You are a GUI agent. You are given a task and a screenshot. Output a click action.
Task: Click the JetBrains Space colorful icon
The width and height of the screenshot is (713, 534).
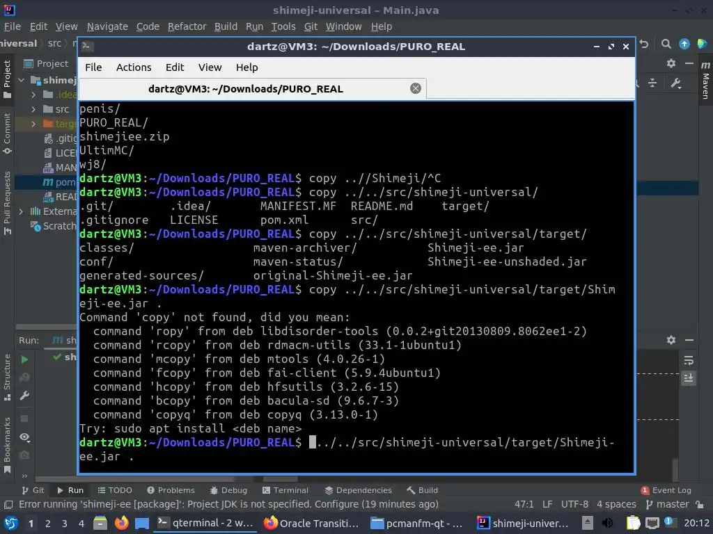tap(702, 44)
